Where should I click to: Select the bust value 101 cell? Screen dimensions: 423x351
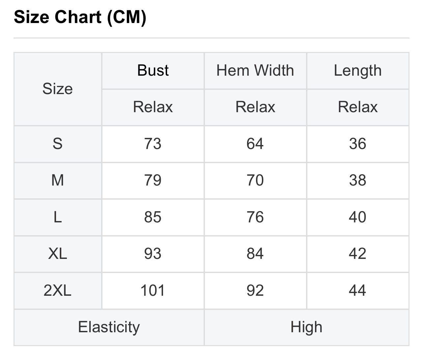pyautogui.click(x=153, y=290)
